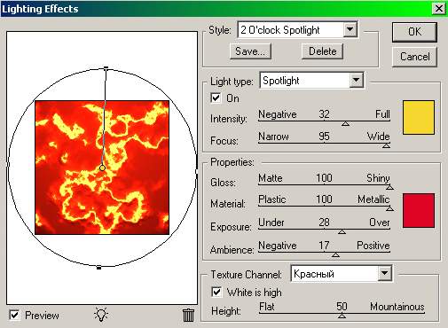The width and height of the screenshot is (448, 328).
Task: Toggle the Preview checkbox
Action: click(x=15, y=315)
